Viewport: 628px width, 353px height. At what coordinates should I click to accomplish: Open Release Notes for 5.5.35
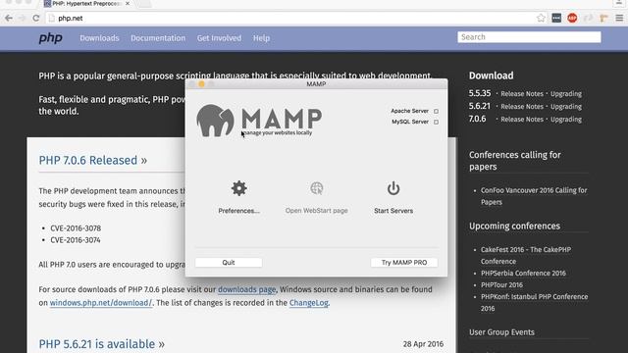coord(522,94)
